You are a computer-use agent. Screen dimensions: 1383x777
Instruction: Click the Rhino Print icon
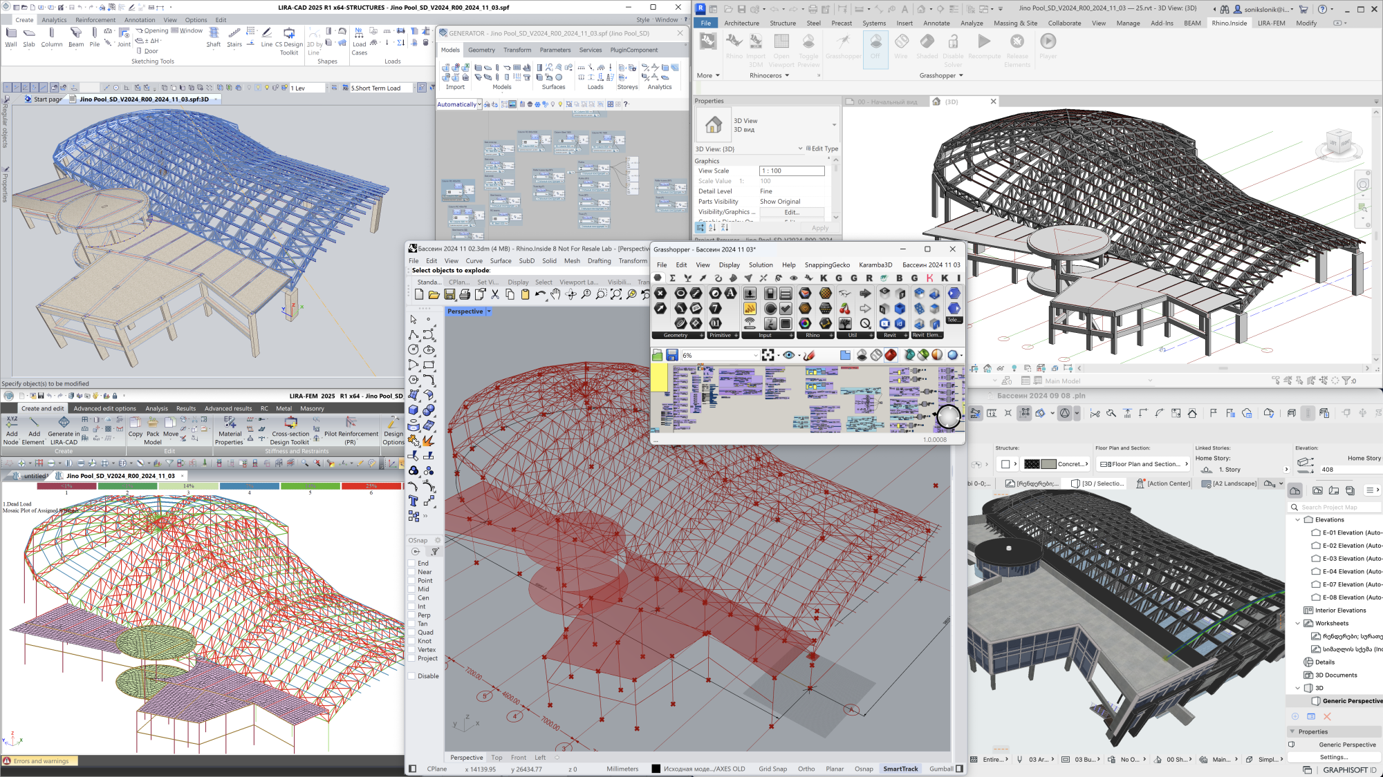point(465,295)
